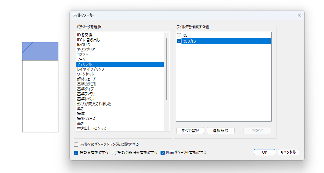Toggle 断面パターンを有効にする checkbox
The width and height of the screenshot is (324, 173).
click(x=162, y=153)
